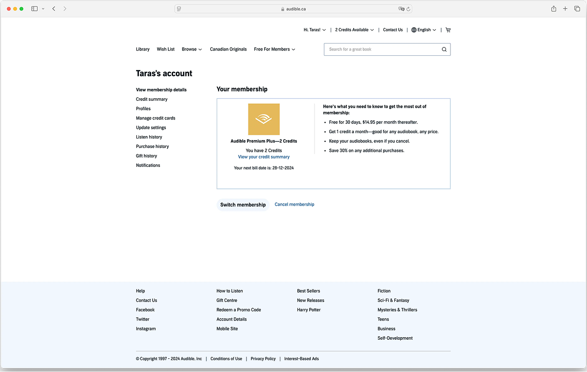The image size is (587, 372).
Task: Open Gift history
Action: [147, 156]
